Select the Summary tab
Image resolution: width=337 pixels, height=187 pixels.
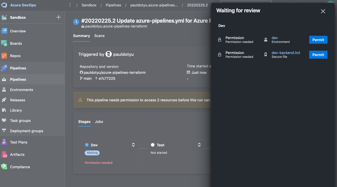pos(81,36)
